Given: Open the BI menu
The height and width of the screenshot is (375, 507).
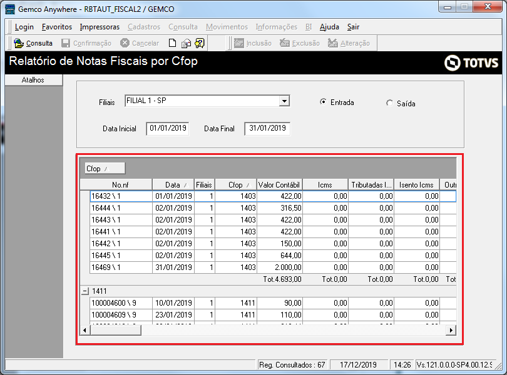Looking at the screenshot, I should tap(309, 27).
